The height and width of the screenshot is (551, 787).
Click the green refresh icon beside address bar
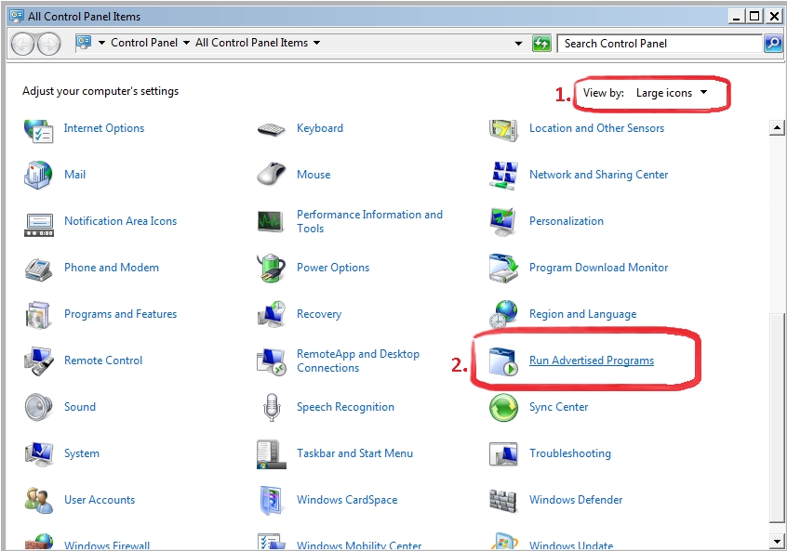(x=541, y=44)
